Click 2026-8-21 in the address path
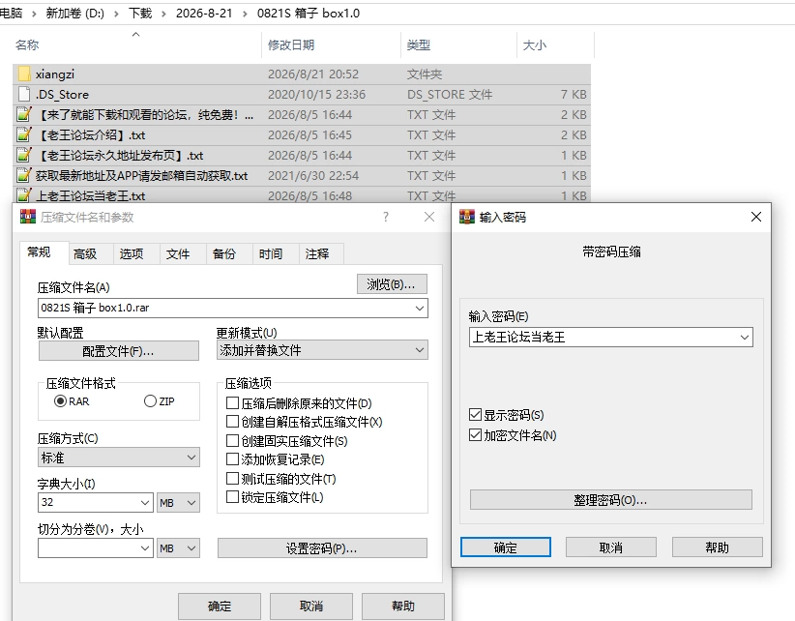Image resolution: width=795 pixels, height=621 pixels. (x=204, y=14)
